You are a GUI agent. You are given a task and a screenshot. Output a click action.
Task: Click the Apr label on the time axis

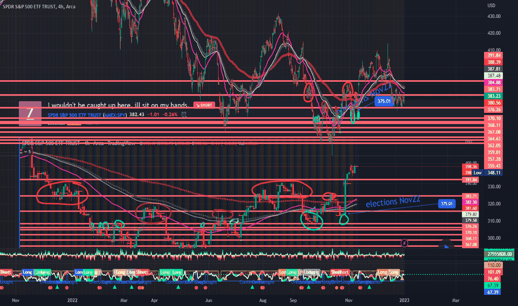tap(155, 300)
